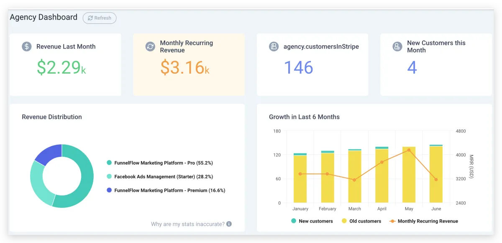Click the new customer icon beside New Customers
Screen dimensions: 502x243
click(397, 46)
